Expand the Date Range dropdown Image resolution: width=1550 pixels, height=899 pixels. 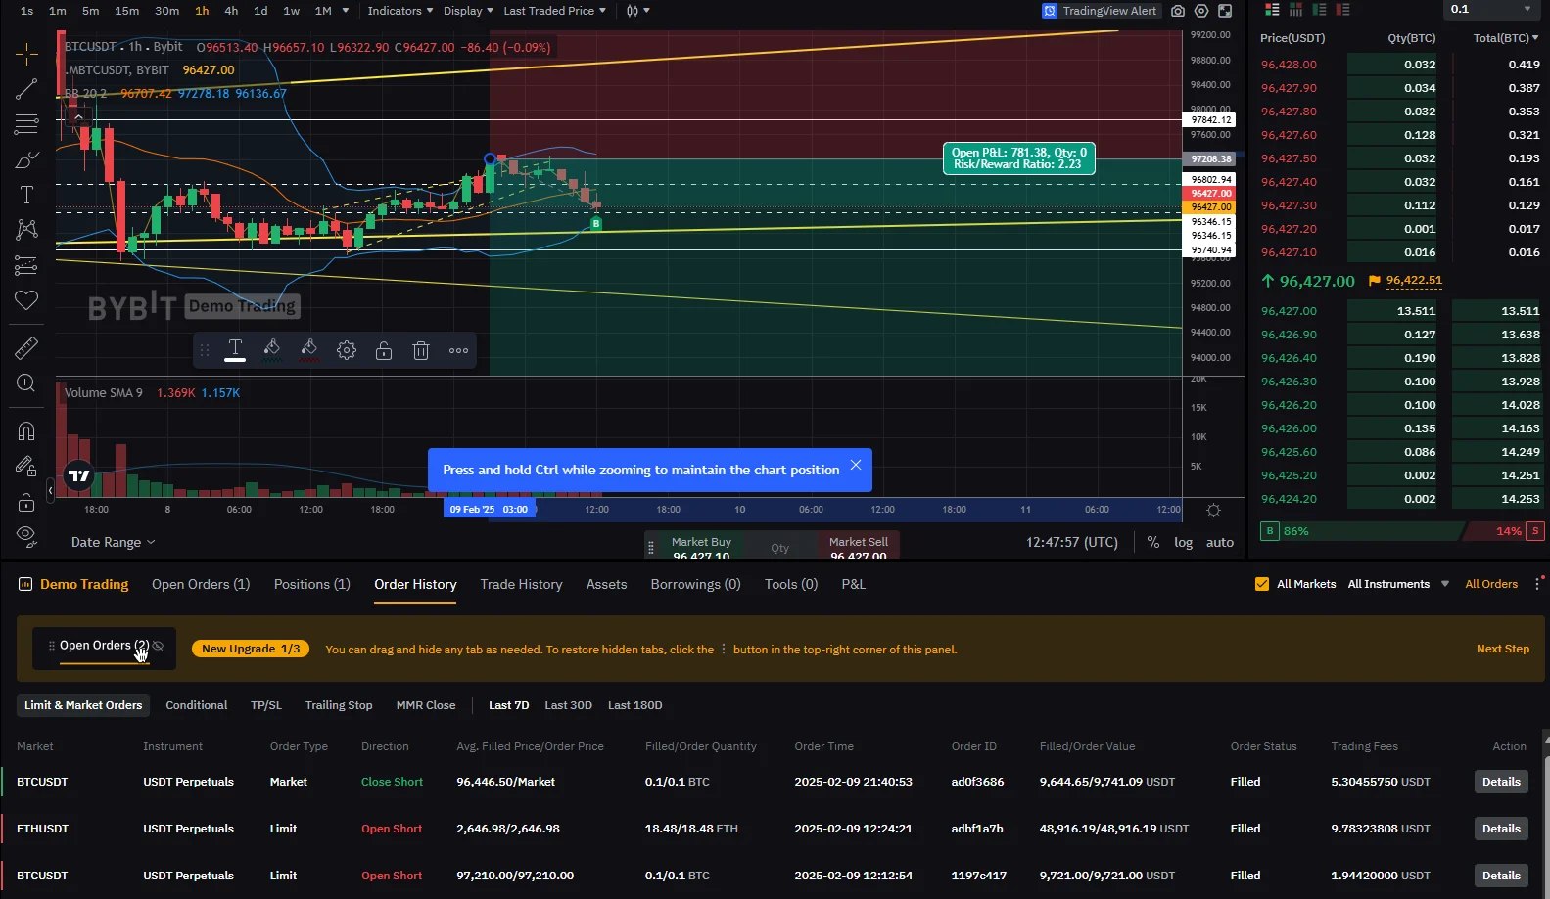click(113, 542)
